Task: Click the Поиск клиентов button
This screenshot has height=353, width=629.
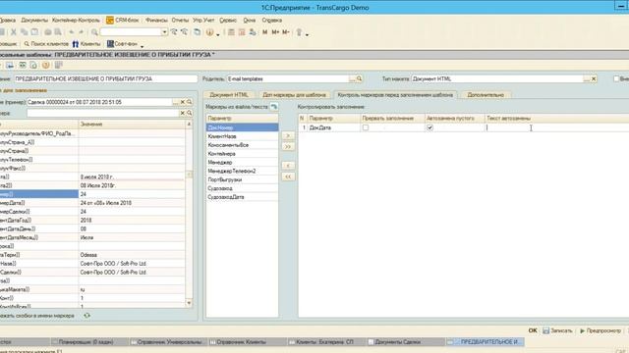Action: 46,43
